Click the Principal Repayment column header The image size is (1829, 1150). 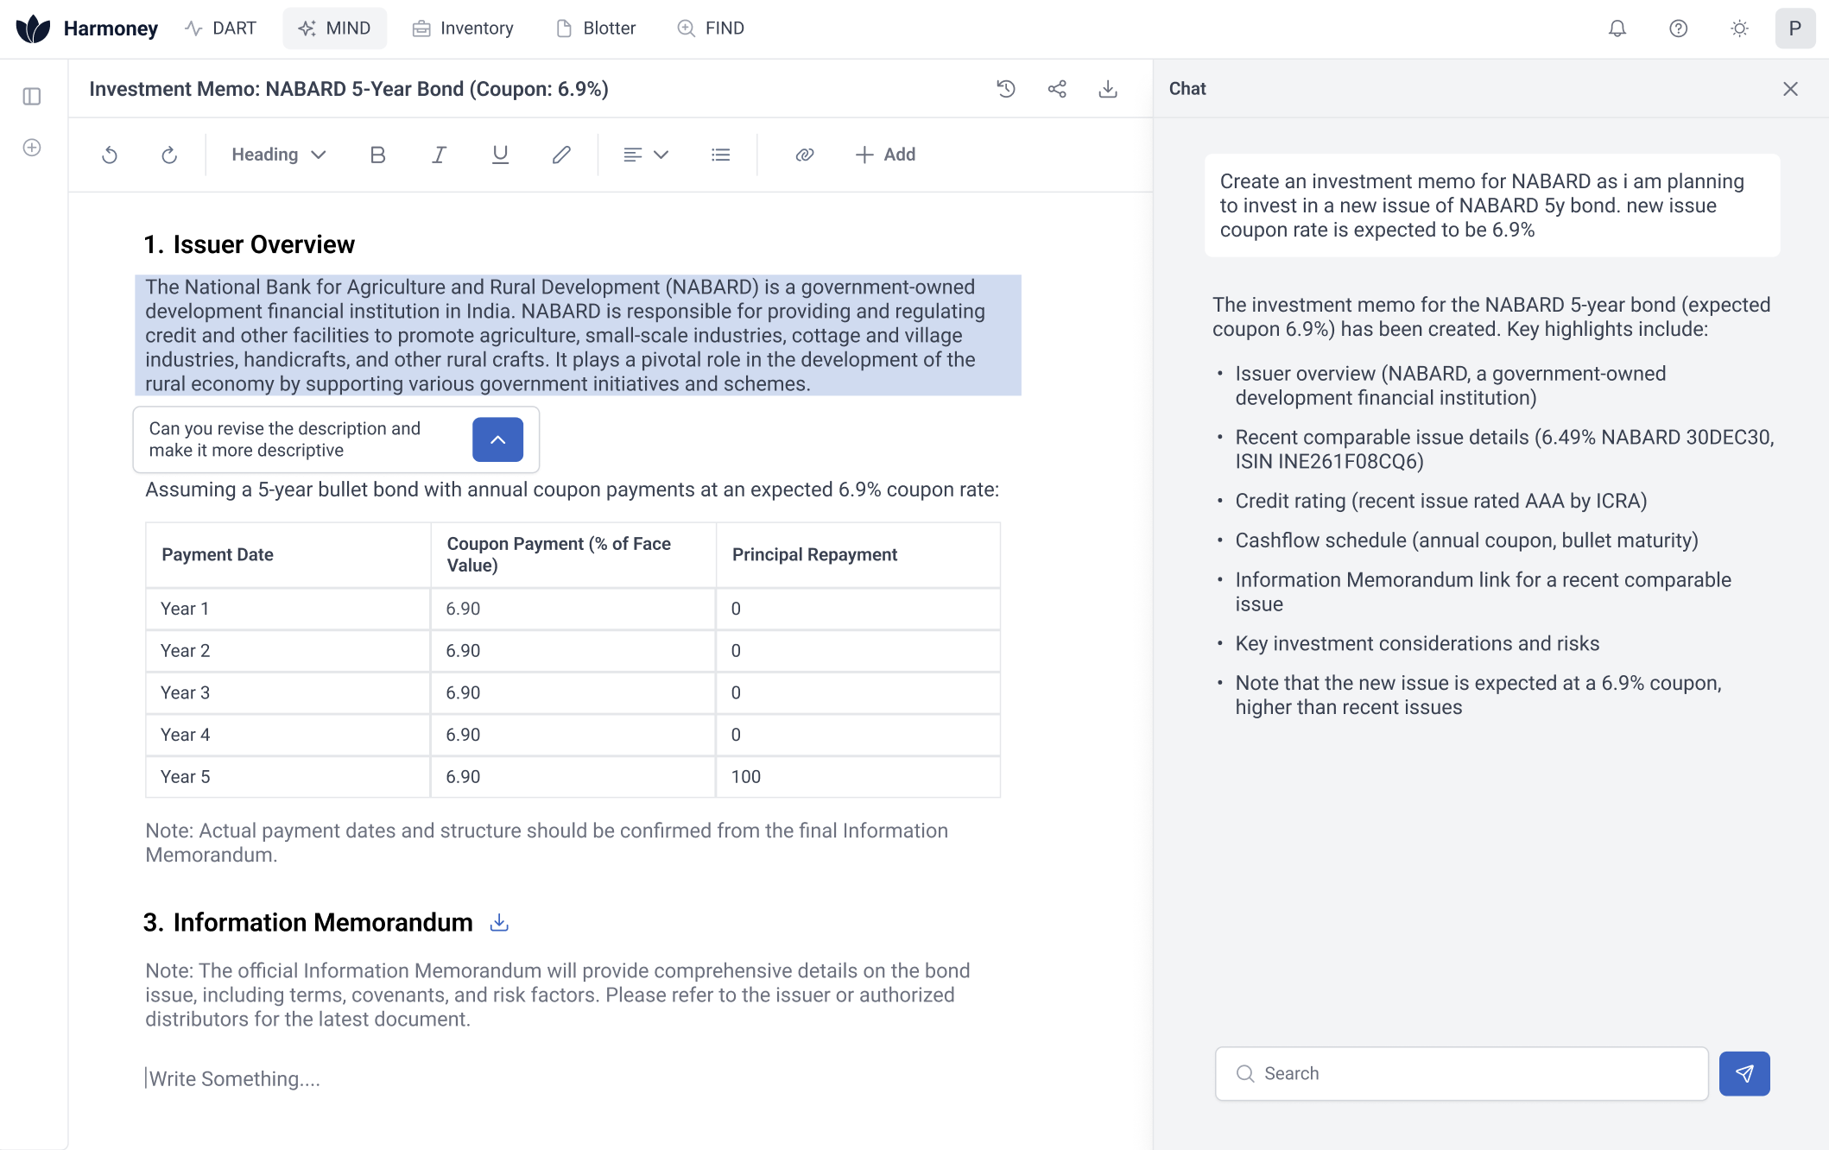858,555
